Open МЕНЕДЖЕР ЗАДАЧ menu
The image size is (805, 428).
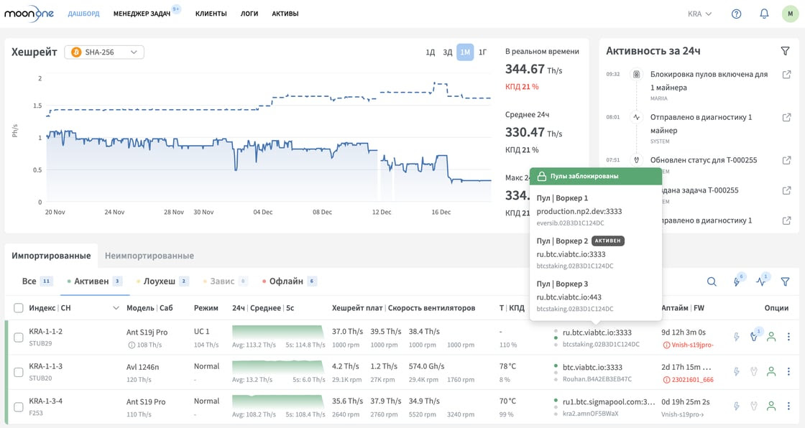[x=142, y=14]
